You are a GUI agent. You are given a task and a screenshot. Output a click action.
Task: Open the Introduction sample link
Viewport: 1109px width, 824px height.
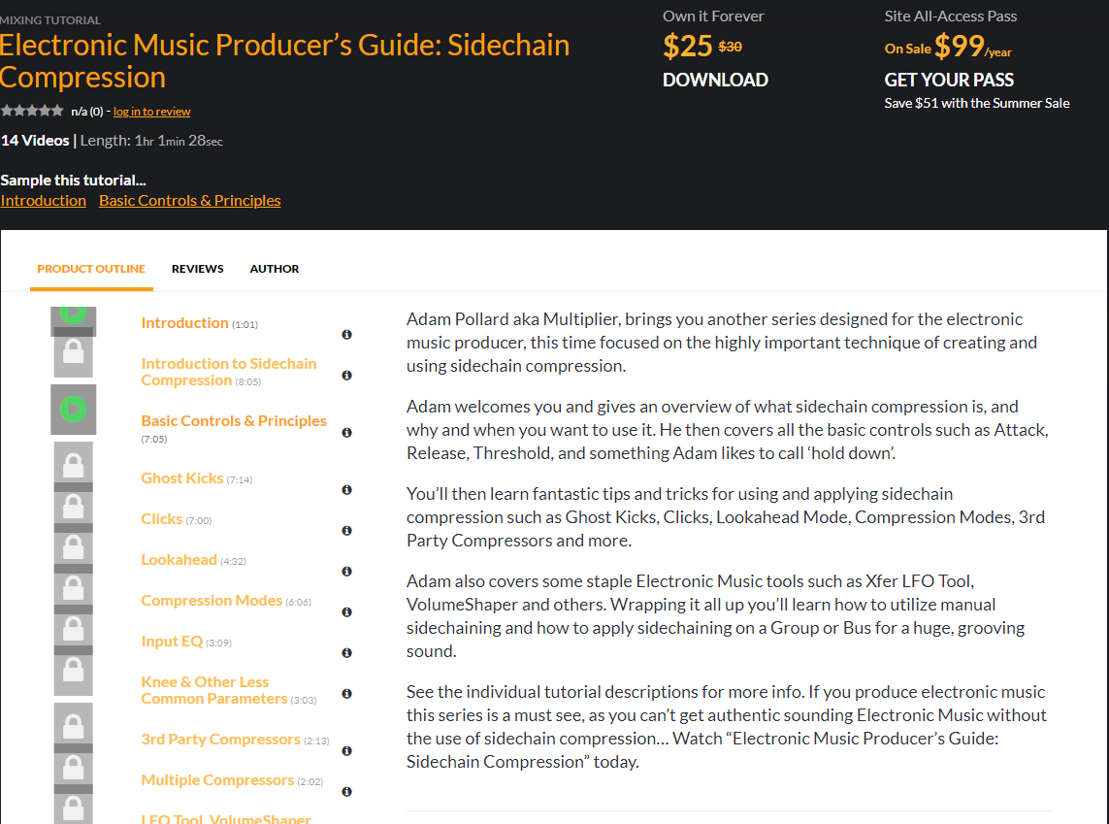pos(43,201)
